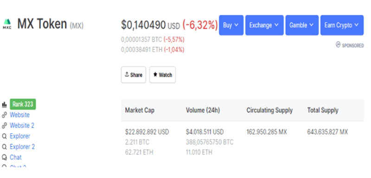Expand the Gamble dropdown
Viewport: 371px width, 178px height.
(x=302, y=25)
